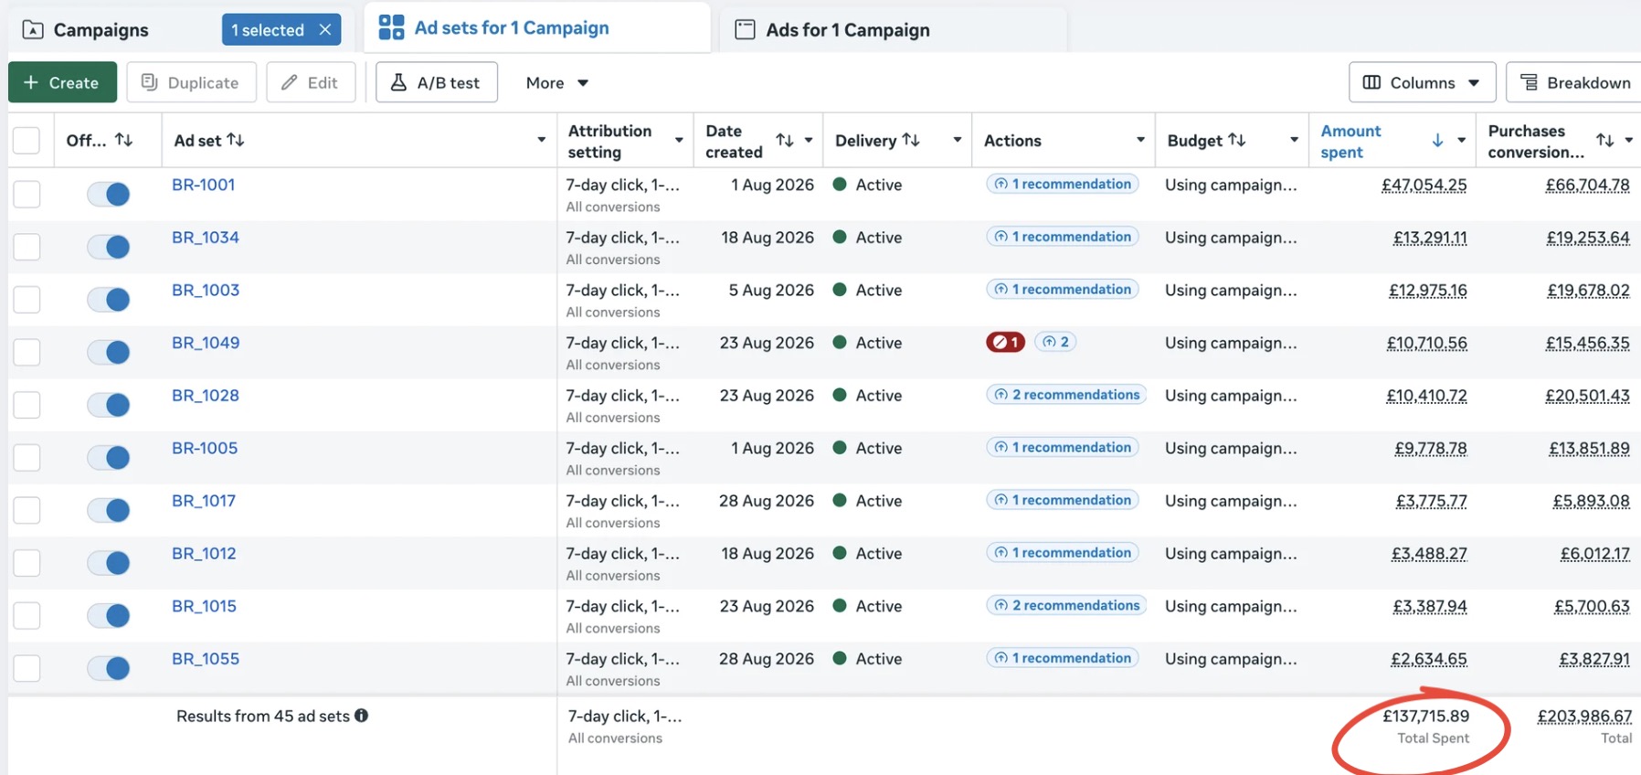Image resolution: width=1641 pixels, height=775 pixels.
Task: Open the BR-1005 ad set link
Action: (205, 448)
